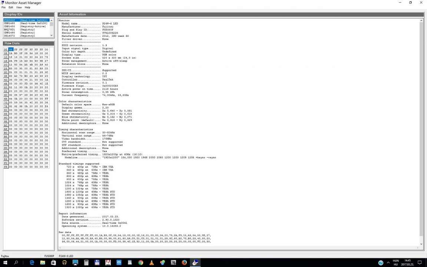Open Google Chrome from taskbar
This screenshot has width=427, height=267.
(141, 263)
